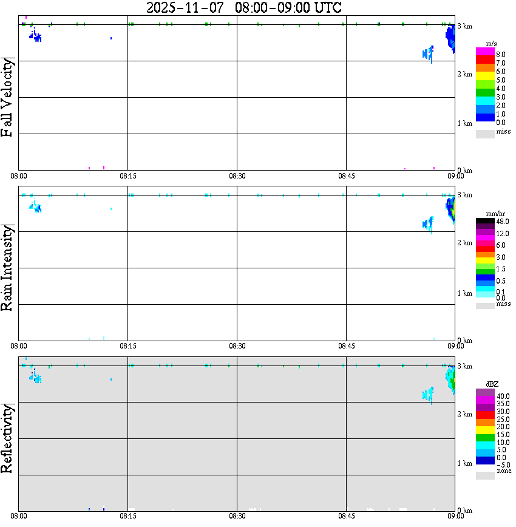Select the purple 12.0 mm/hr legend swatch
The height and width of the screenshot is (527, 516).
click(x=485, y=233)
